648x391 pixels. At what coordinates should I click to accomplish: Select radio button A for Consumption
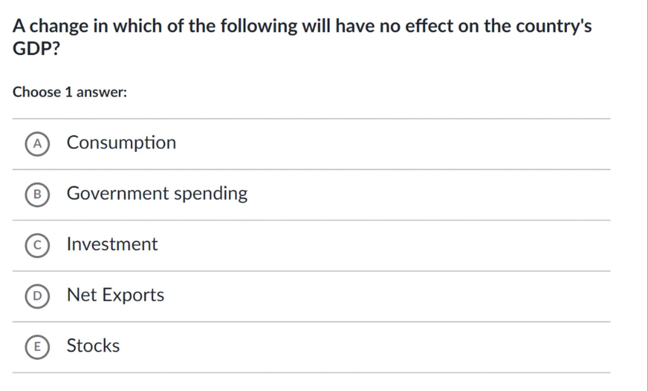[37, 144]
